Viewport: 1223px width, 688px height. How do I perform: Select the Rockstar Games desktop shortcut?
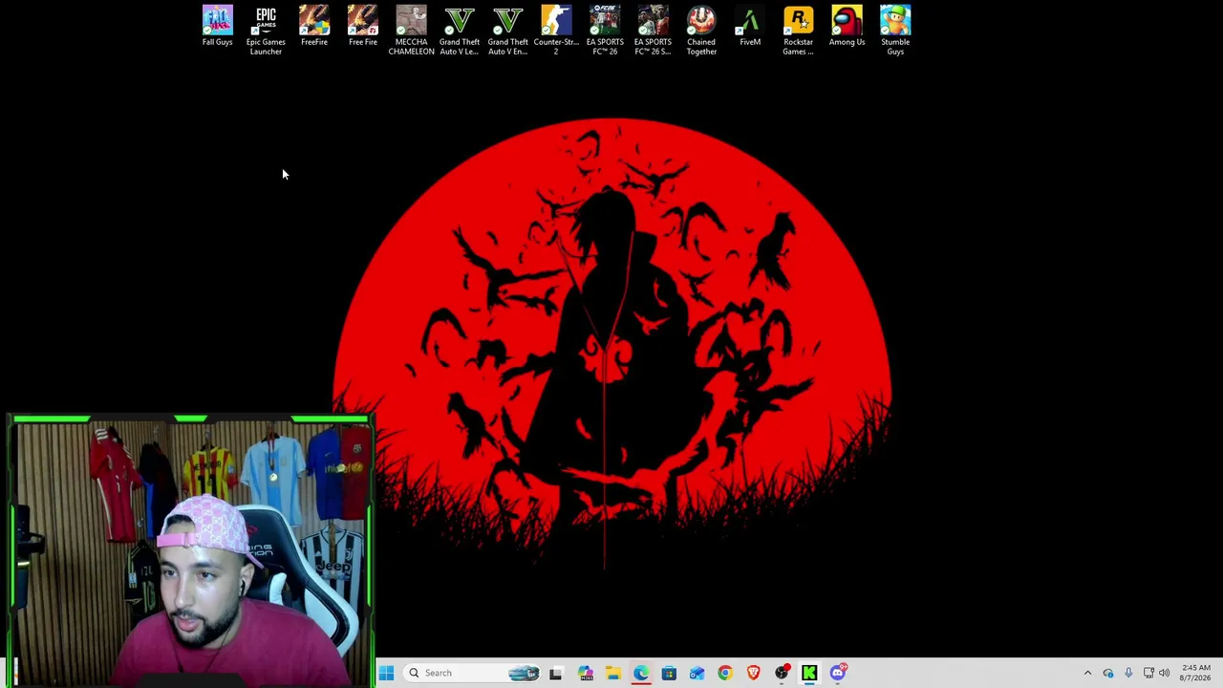(x=799, y=31)
